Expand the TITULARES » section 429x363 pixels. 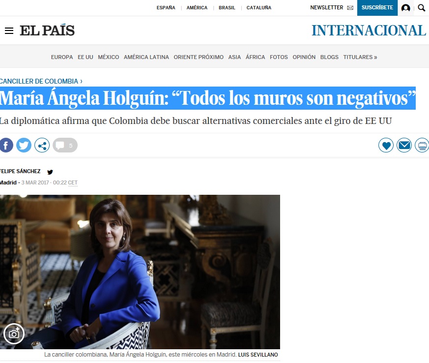coord(360,57)
